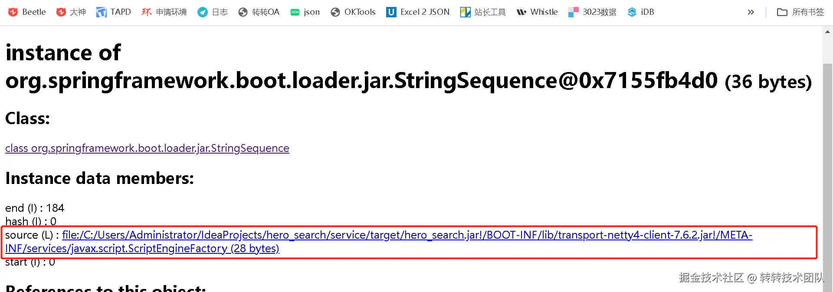The image size is (833, 292).
Task: Open the 申请环境 bookmark
Action: click(164, 12)
